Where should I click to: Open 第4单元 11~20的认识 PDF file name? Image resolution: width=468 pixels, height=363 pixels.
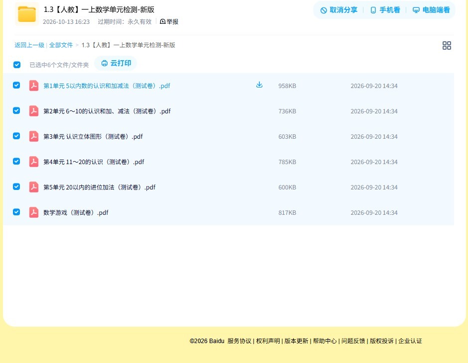coord(94,162)
